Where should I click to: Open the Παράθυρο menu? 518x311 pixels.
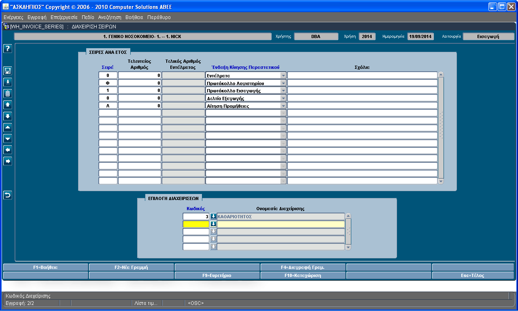pyautogui.click(x=159, y=17)
